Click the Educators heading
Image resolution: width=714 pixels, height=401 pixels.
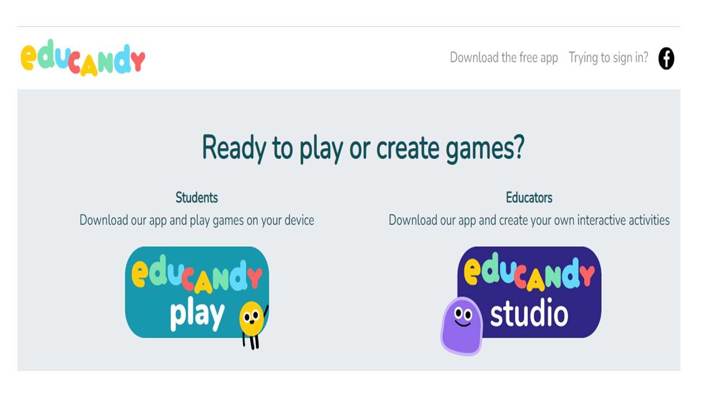tap(529, 198)
